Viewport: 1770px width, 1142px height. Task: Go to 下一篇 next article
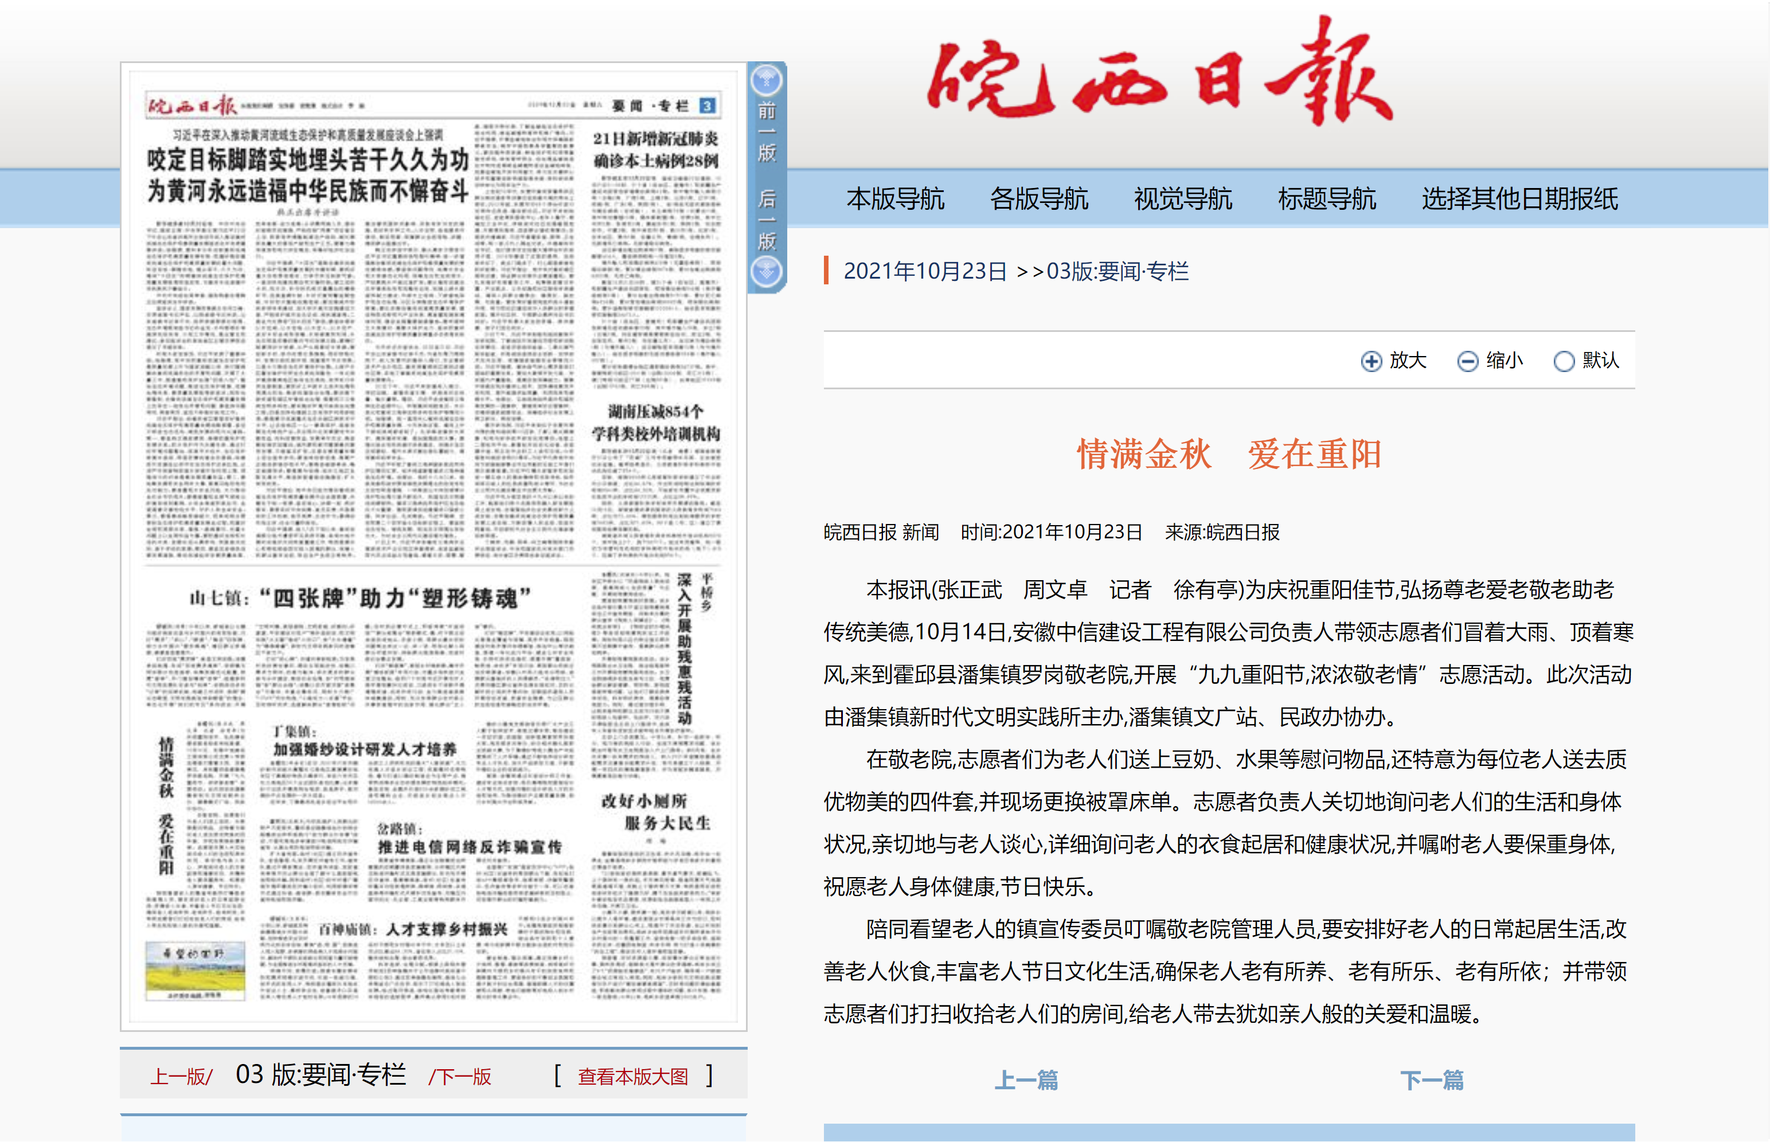1432,1080
